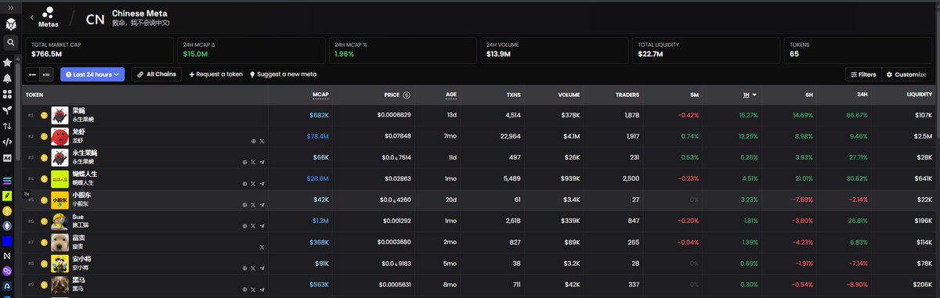Image resolution: width=940 pixels, height=298 pixels.
Task: Click the 66.67% 24H change value
Action: [856, 115]
